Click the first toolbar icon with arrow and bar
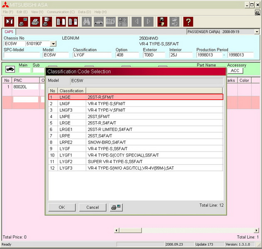 coord(9,22)
